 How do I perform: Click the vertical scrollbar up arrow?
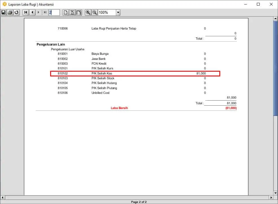click(275, 19)
